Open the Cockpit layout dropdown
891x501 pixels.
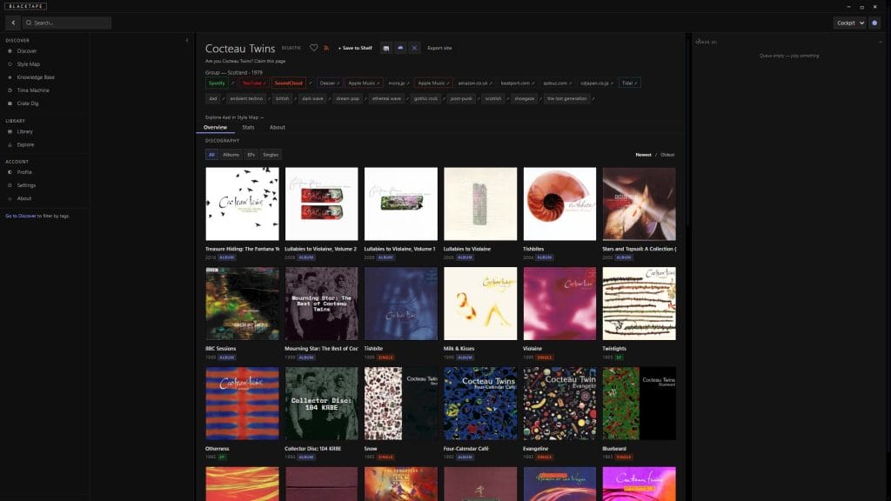point(849,23)
